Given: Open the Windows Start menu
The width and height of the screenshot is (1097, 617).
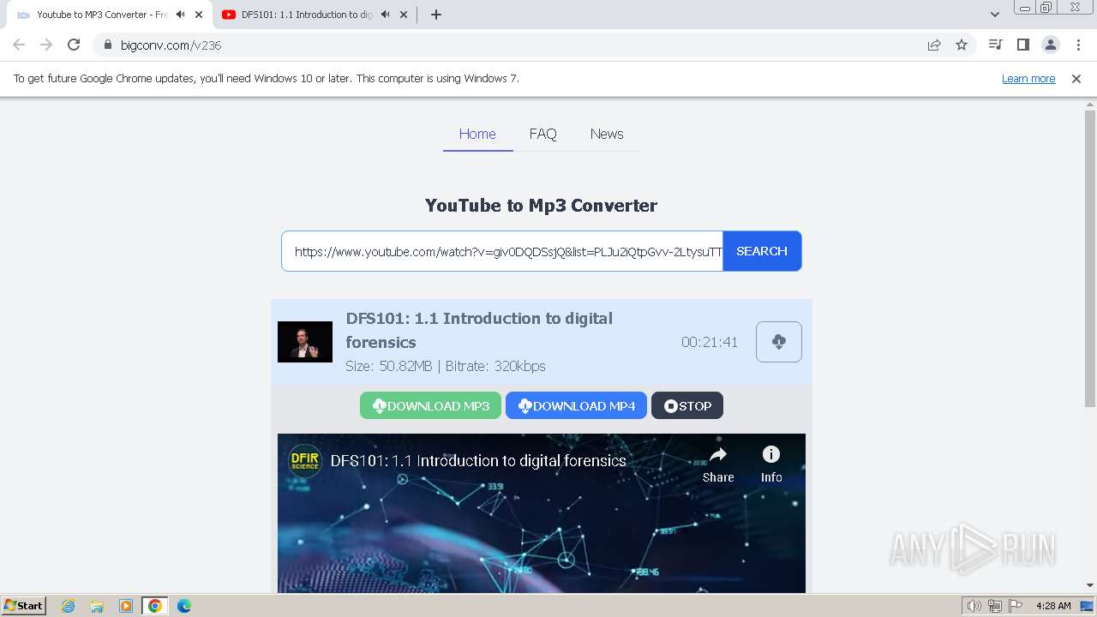Looking at the screenshot, I should coord(24,605).
